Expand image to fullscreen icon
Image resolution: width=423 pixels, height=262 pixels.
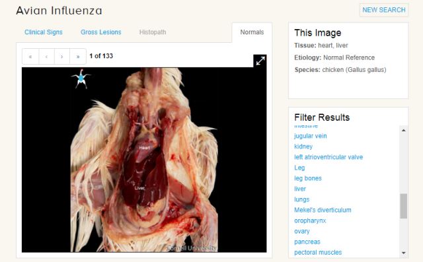[x=260, y=61]
